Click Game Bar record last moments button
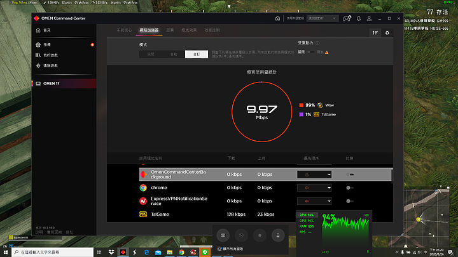This screenshot has height=257, width=458. 241,235
